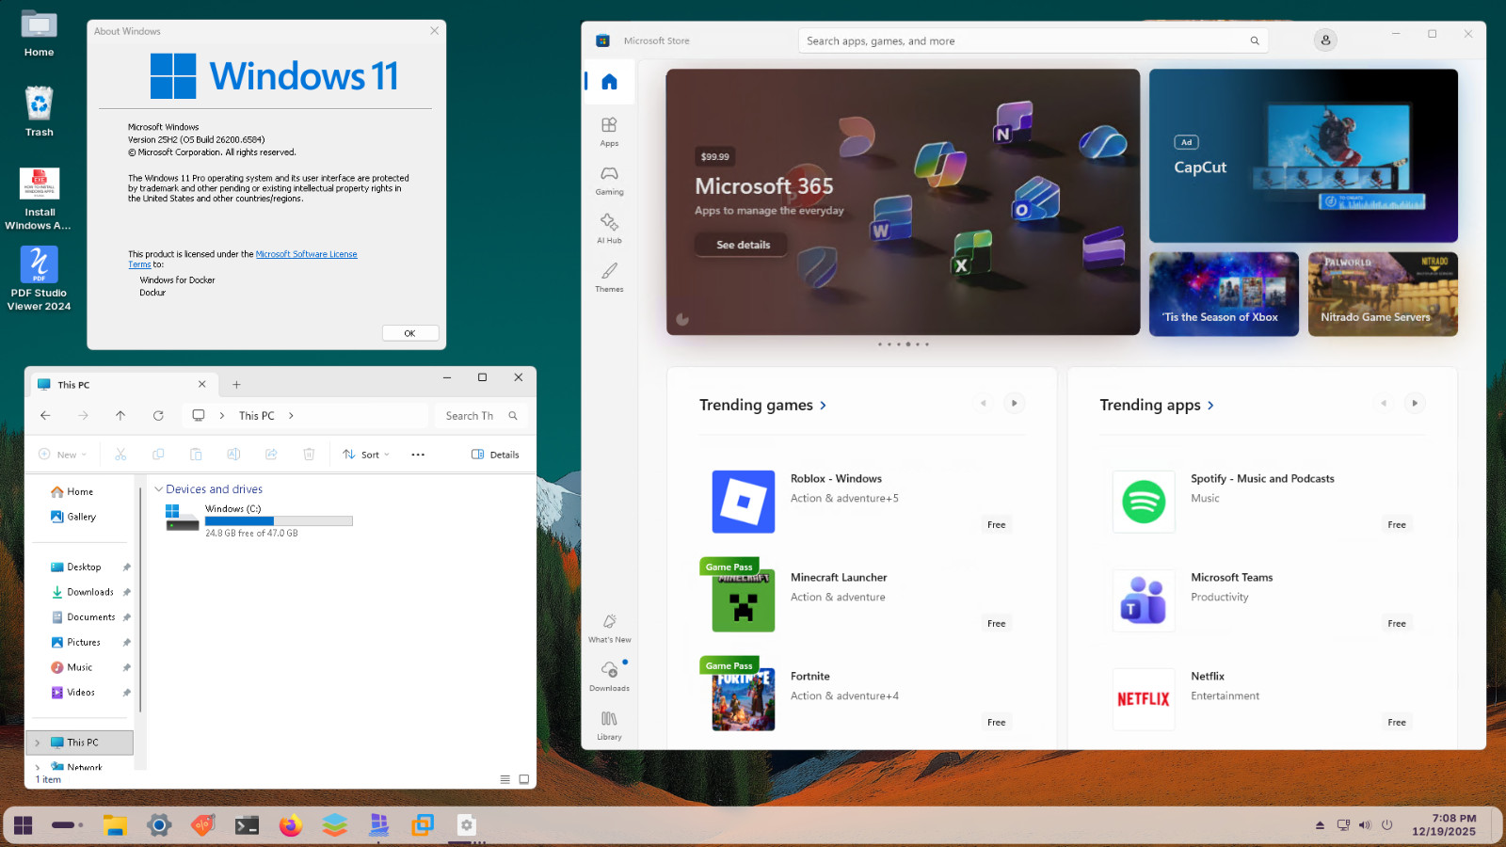Click the Start menu button on taskbar
1506x847 pixels.
pos(24,825)
